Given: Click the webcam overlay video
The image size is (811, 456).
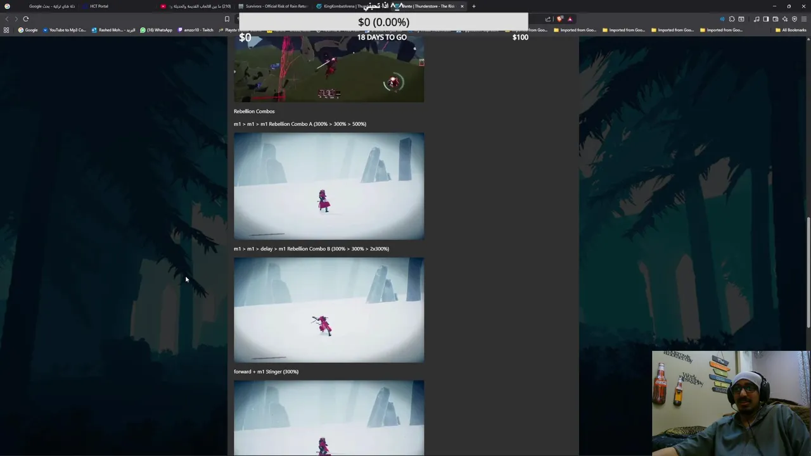Looking at the screenshot, I should tap(731, 403).
